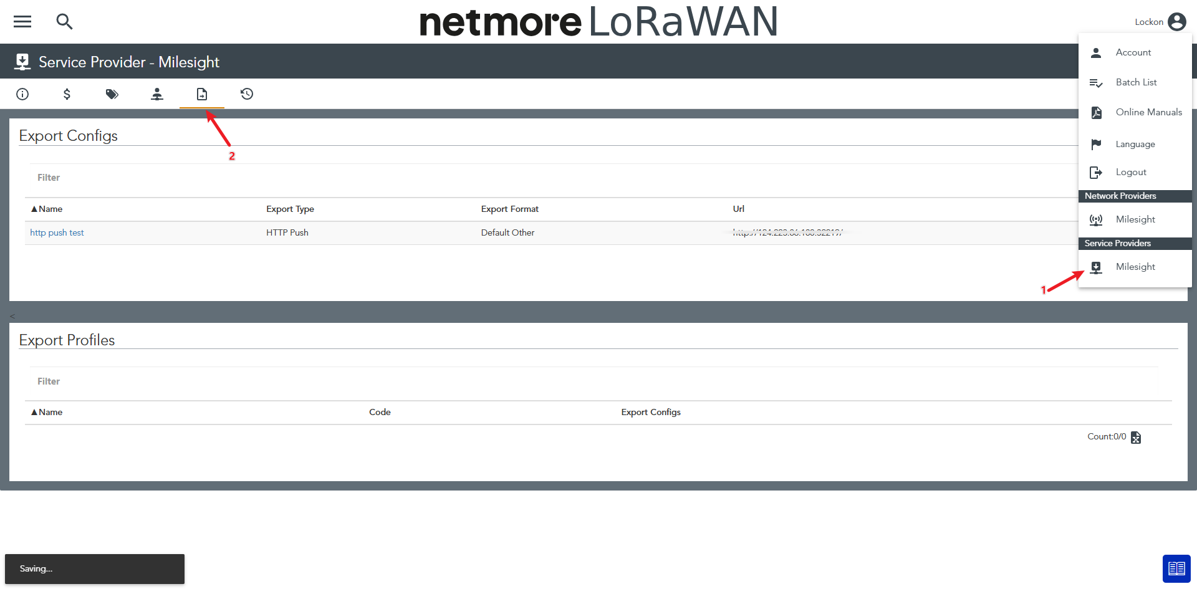1197x589 pixels.
Task: Click the search magnifier icon
Action: (64, 22)
